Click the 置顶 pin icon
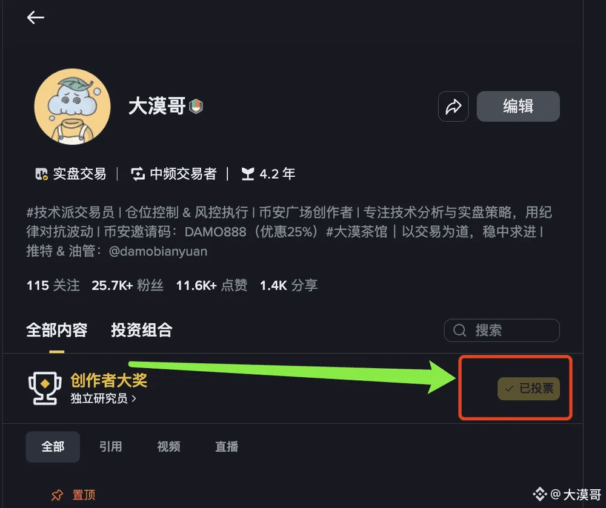The width and height of the screenshot is (606, 508). click(57, 495)
